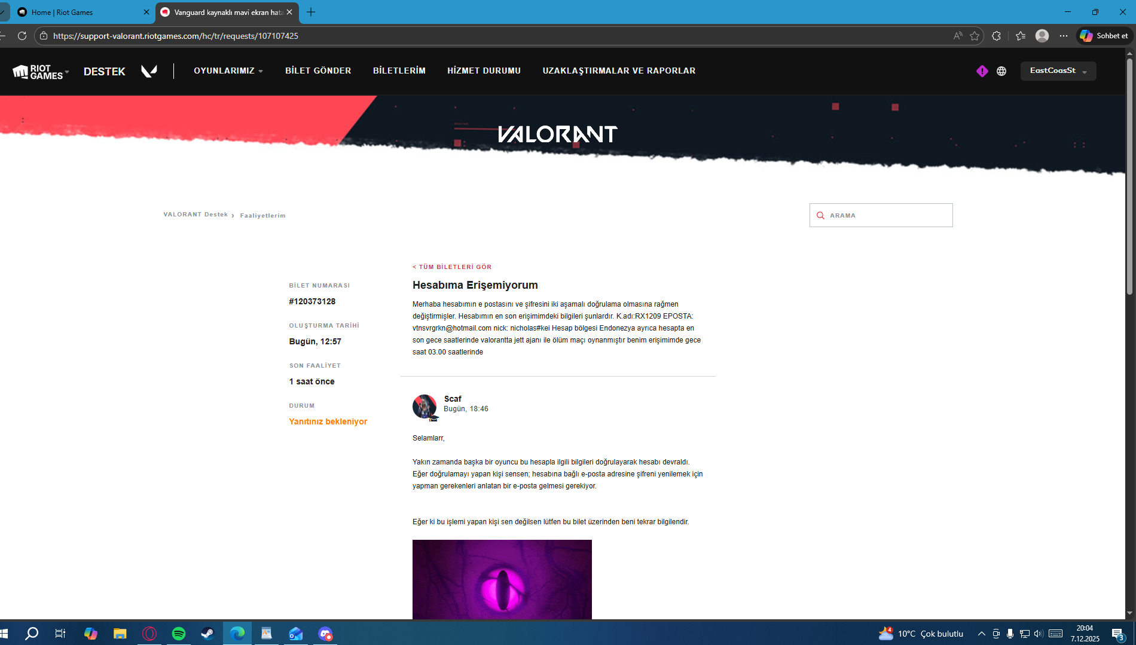Screen dimensions: 1136x645
Task: Follow the VALORANT Destek breadcrumb
Action: point(196,215)
